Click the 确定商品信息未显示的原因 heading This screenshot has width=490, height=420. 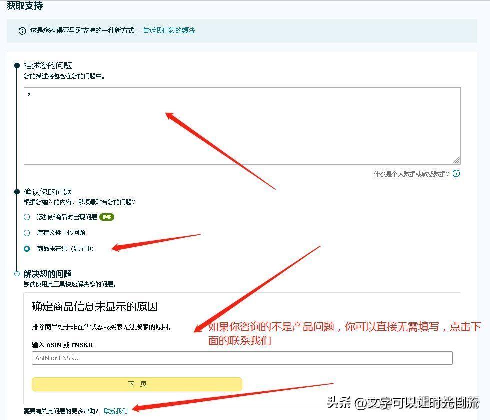pyautogui.click(x=95, y=307)
